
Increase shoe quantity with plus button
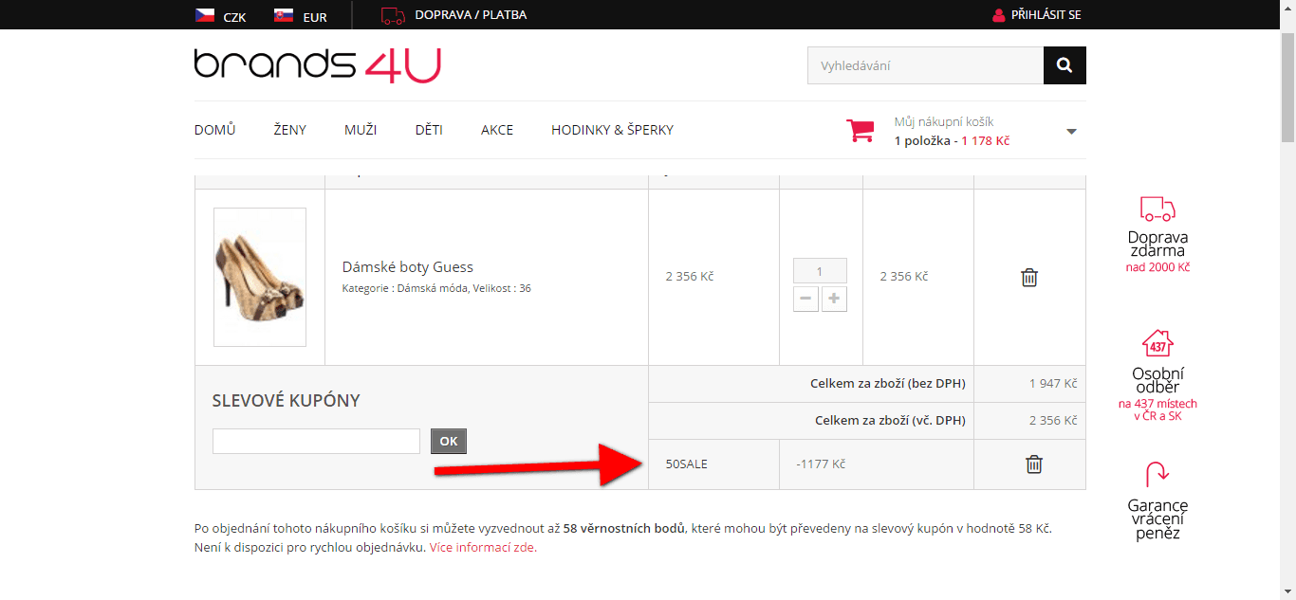point(834,299)
